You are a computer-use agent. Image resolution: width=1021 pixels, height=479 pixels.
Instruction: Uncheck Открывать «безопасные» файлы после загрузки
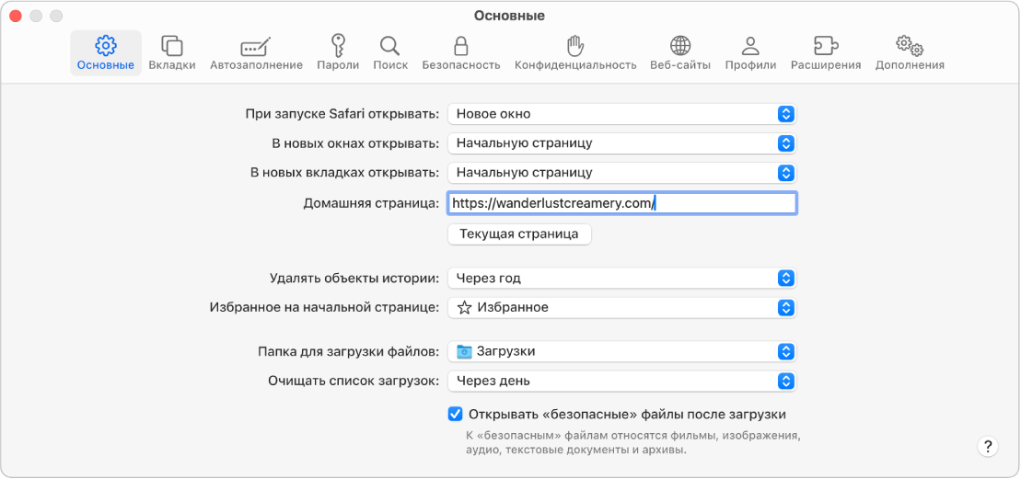[456, 414]
